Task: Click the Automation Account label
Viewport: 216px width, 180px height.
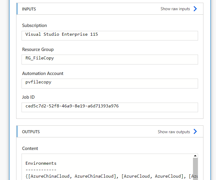Action: [43, 73]
